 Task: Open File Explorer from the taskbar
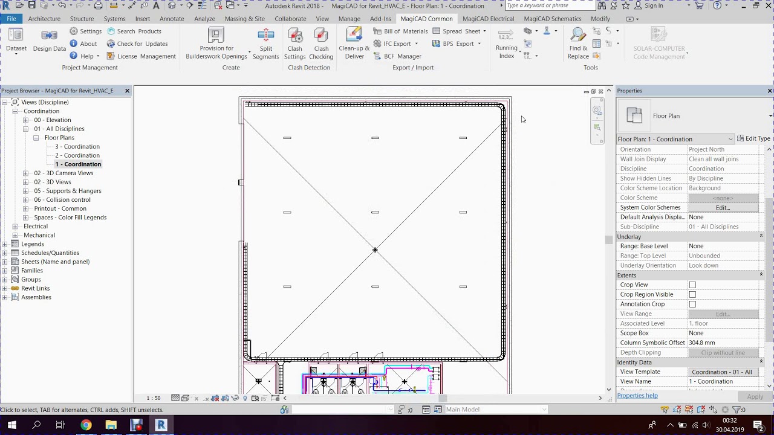tap(111, 425)
